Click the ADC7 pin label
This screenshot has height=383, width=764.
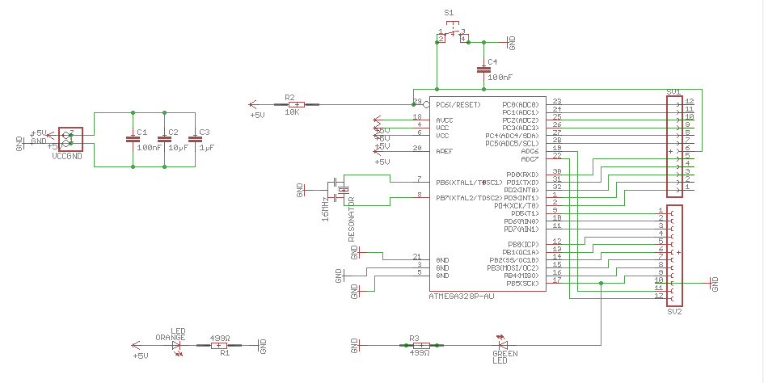(x=530, y=159)
